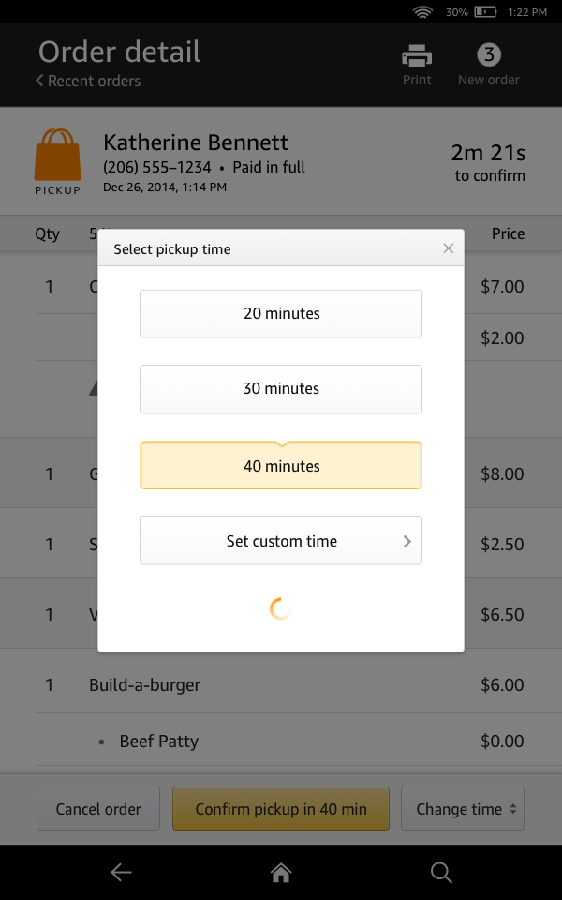Tap the Android back arrow
Screen dimensions: 562x900
tap(121, 873)
